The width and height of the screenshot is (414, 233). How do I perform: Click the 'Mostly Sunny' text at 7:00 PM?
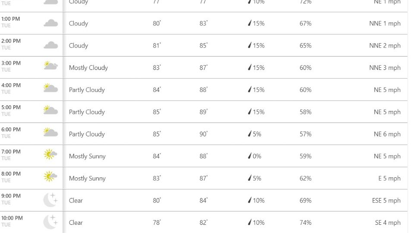(x=87, y=156)
